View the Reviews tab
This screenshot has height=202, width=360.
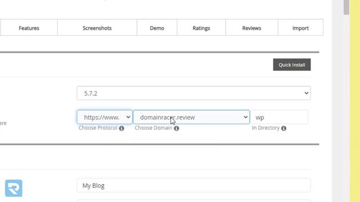(x=251, y=28)
